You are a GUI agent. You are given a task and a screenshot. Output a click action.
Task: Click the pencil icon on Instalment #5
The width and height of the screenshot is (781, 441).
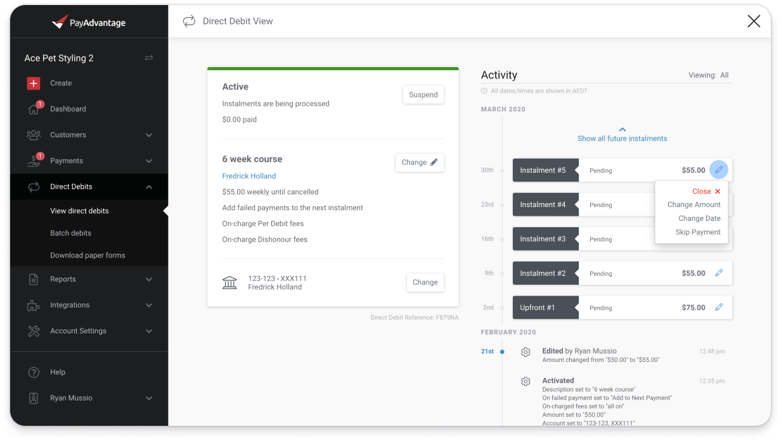[719, 170]
